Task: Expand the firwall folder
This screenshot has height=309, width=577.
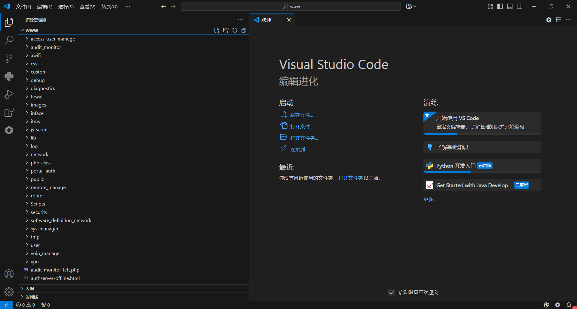Action: (x=37, y=97)
